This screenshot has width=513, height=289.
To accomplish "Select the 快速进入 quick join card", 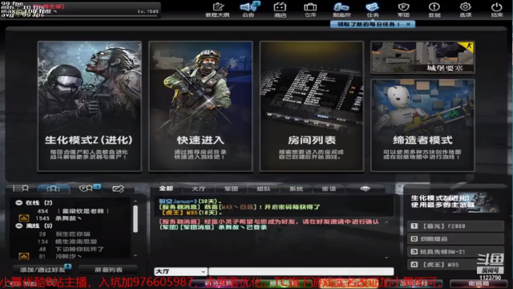I will [200, 106].
